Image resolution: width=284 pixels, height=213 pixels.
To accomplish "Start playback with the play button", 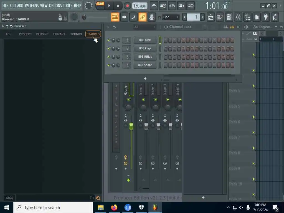I will point(109,6).
